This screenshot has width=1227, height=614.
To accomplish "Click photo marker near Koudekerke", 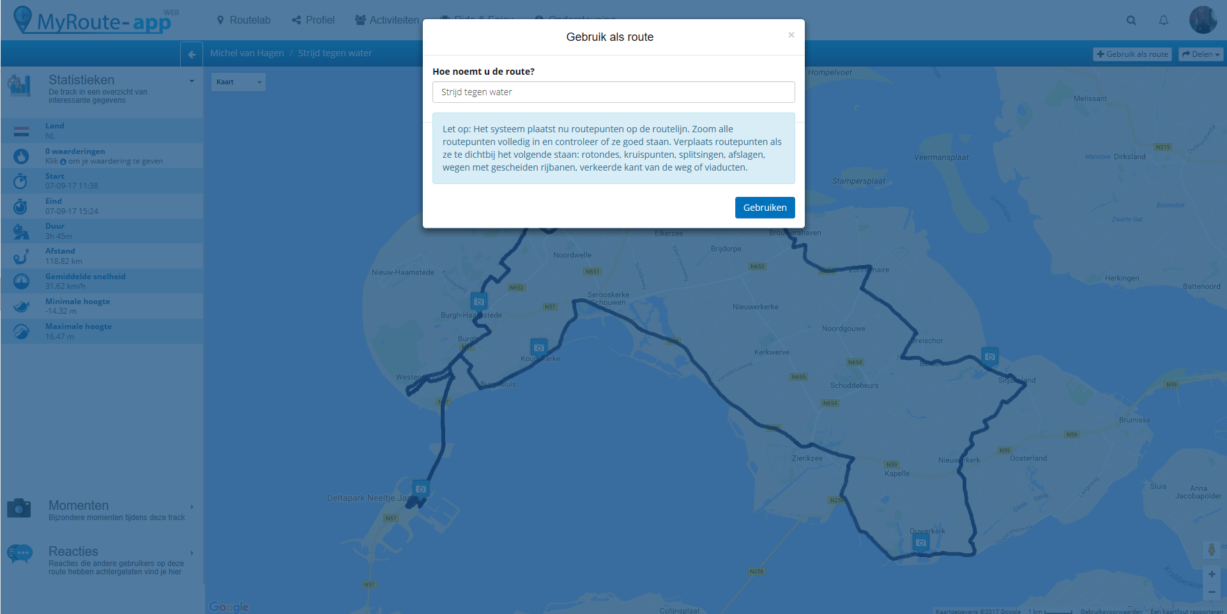I will (539, 347).
